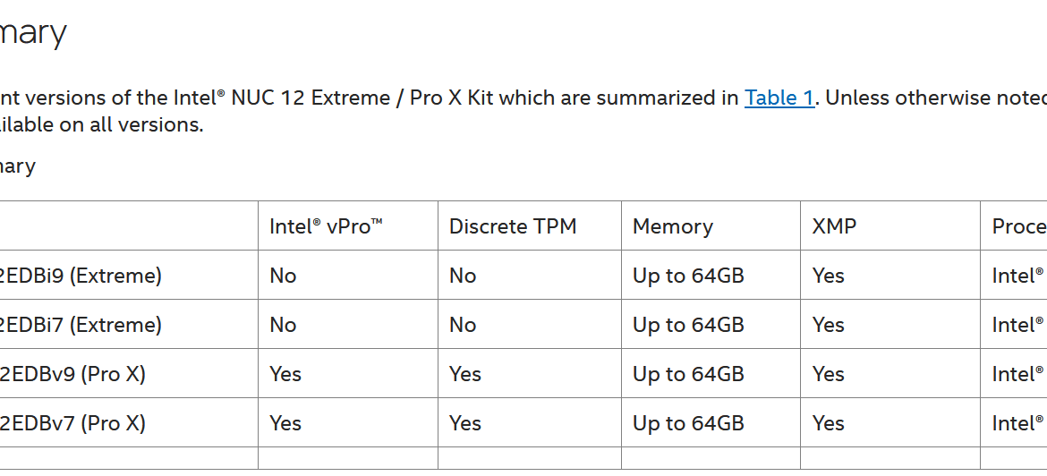Click the Memory column header
1047x476 pixels.
(672, 226)
